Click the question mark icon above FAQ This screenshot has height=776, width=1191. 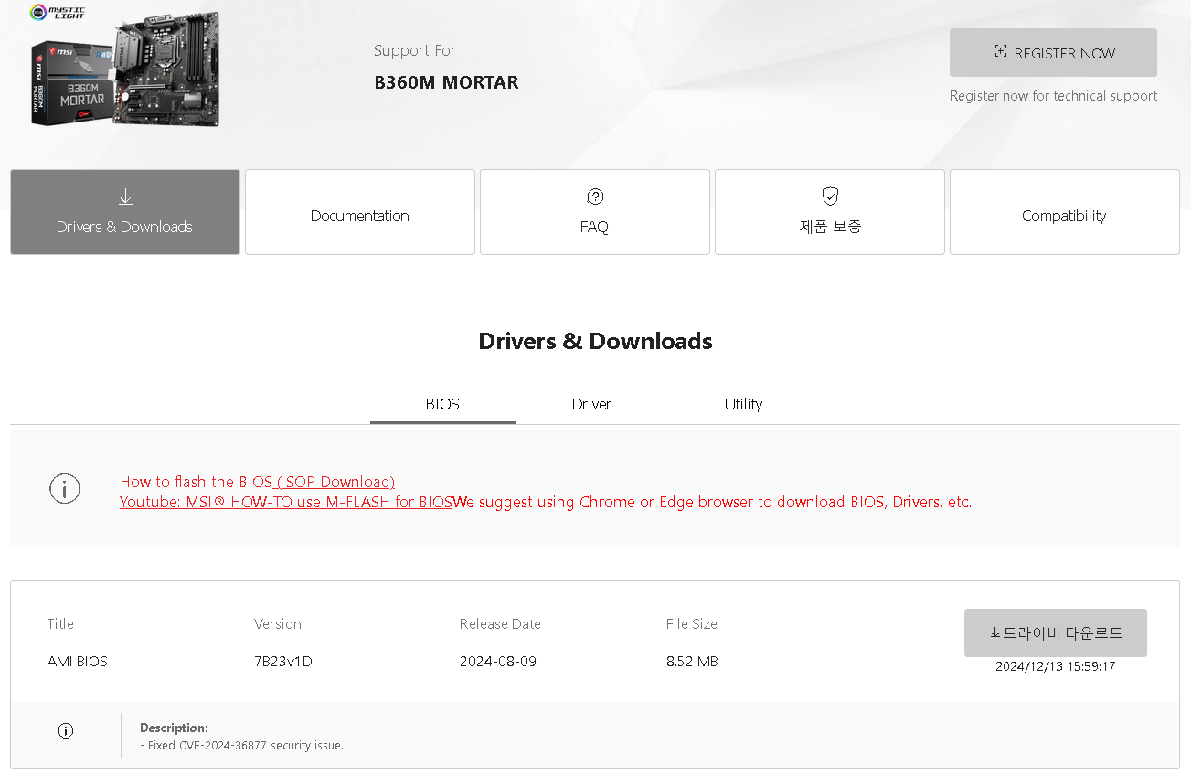[595, 197]
